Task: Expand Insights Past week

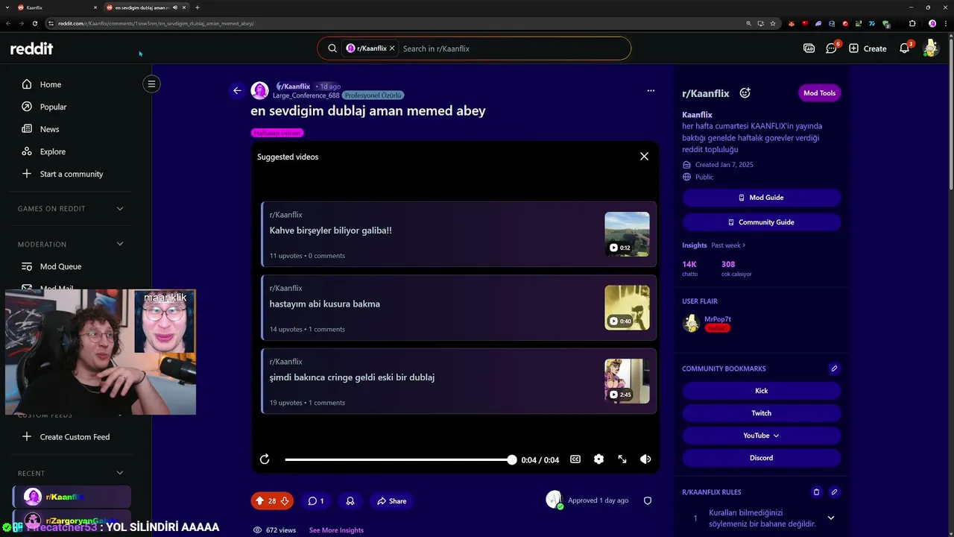Action: (x=728, y=245)
